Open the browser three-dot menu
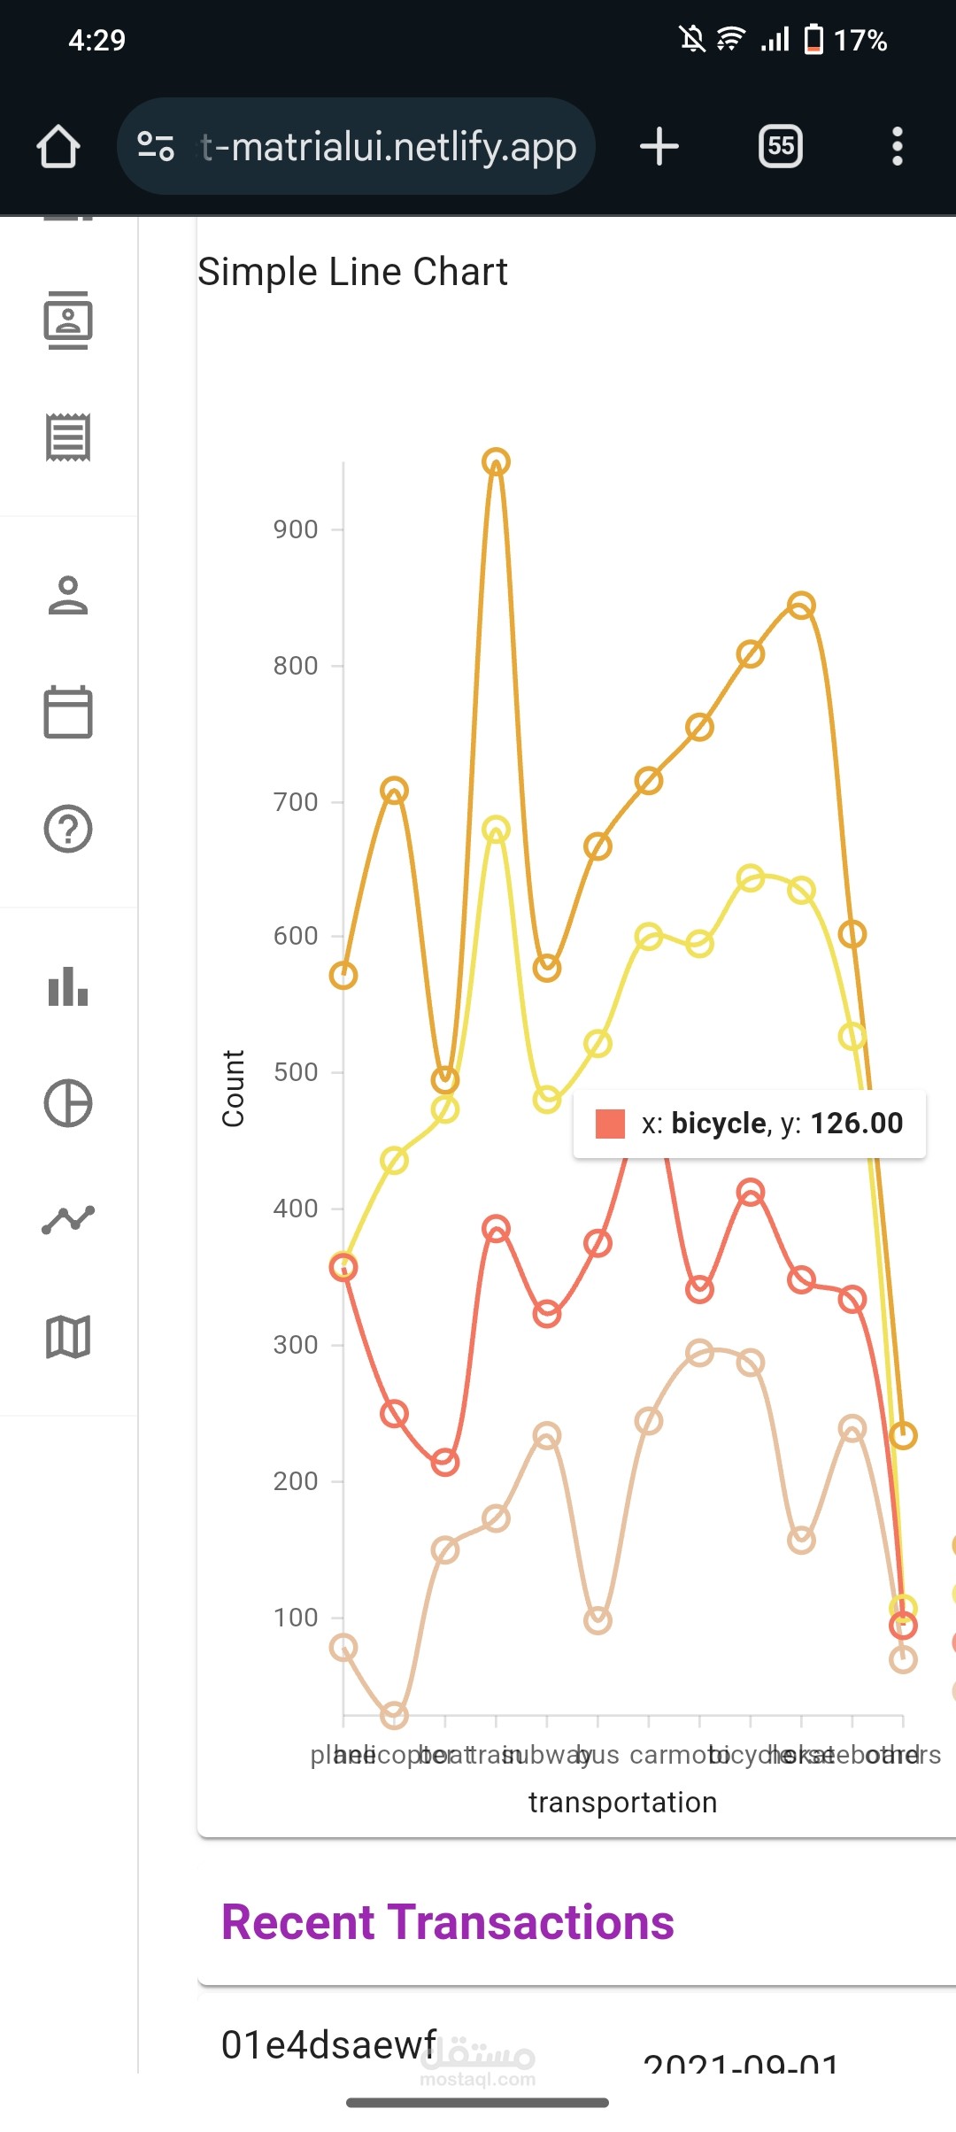Viewport: 956px width, 2132px height. click(898, 146)
